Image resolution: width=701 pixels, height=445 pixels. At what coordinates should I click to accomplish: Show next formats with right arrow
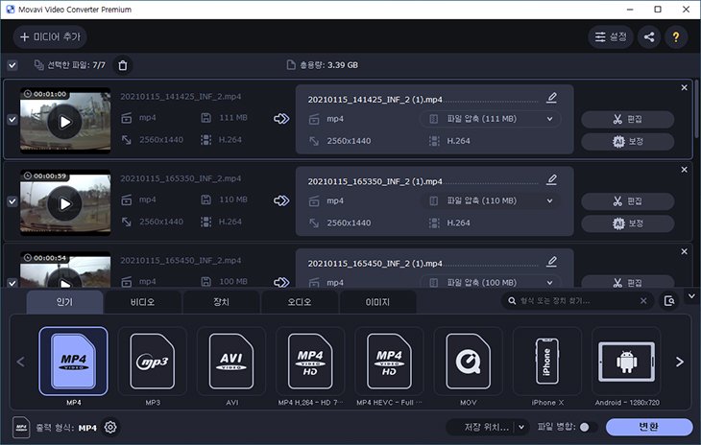(x=680, y=362)
